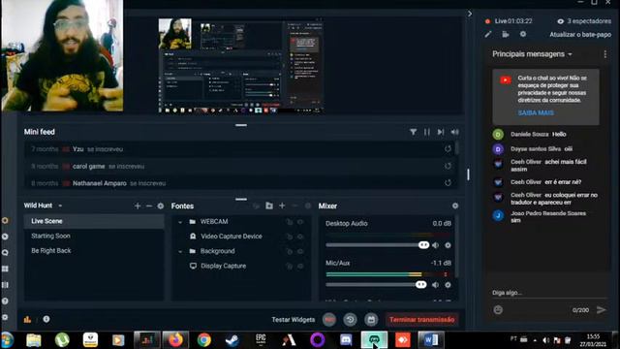
Task: Lock the Display Capture source
Action: pos(290,267)
